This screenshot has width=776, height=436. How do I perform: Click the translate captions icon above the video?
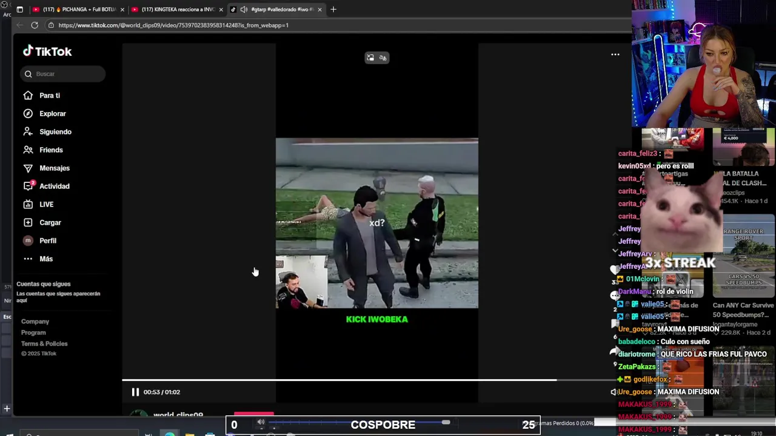(383, 58)
